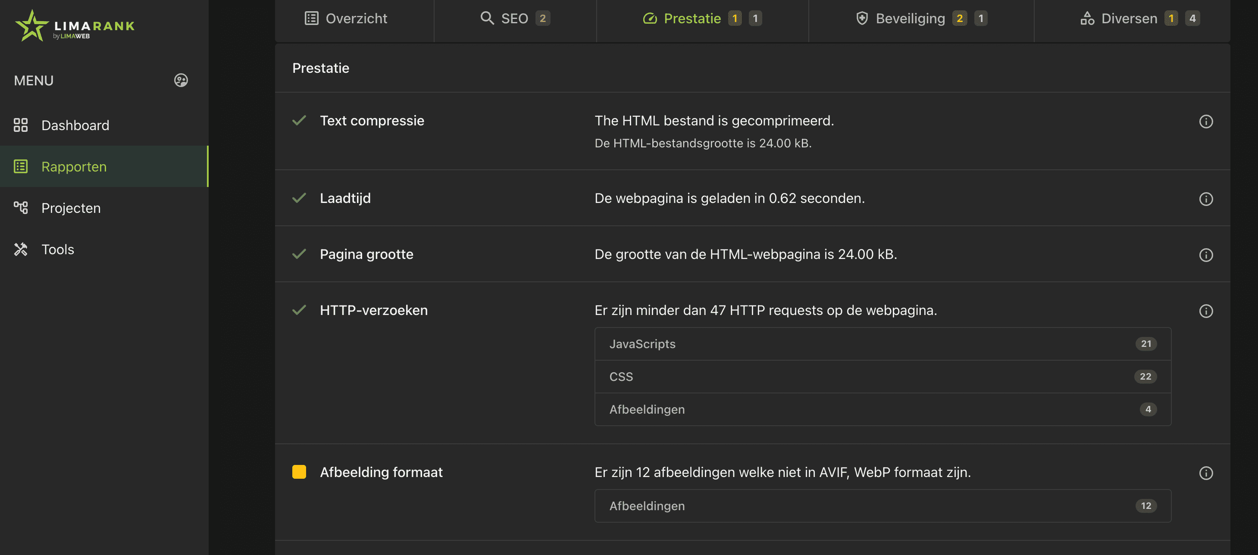
Task: Click 'De grootte van de HTML-webpagina is 24.00 kB.'
Action: click(x=745, y=254)
